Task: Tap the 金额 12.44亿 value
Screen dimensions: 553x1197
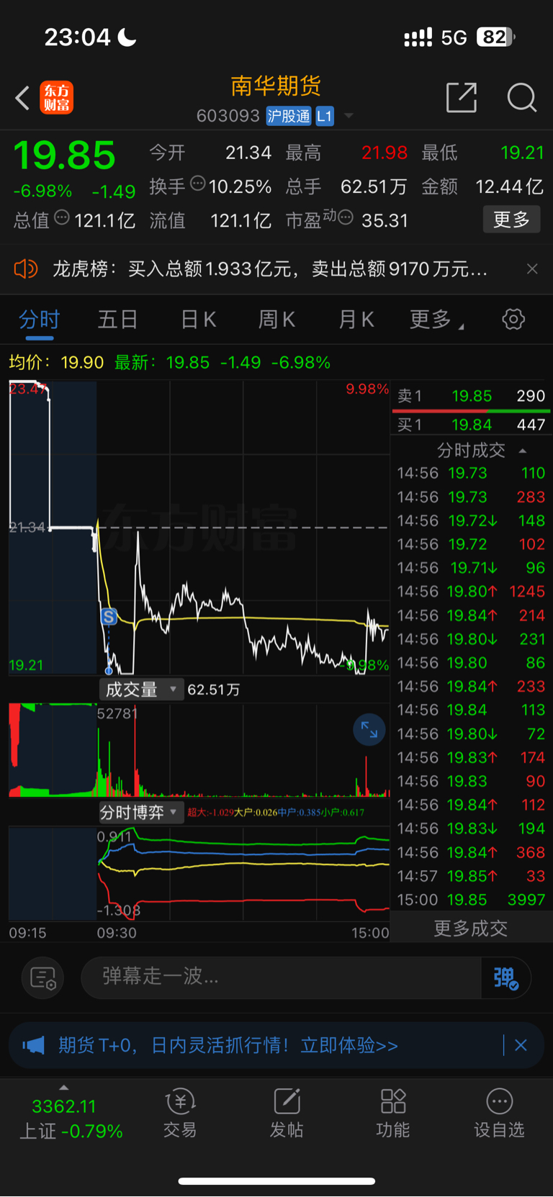Action: (510, 187)
